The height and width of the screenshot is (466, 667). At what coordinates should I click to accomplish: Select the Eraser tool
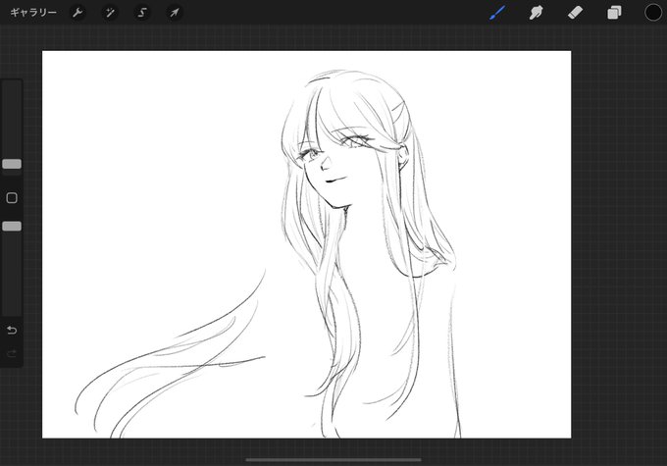pyautogui.click(x=575, y=13)
